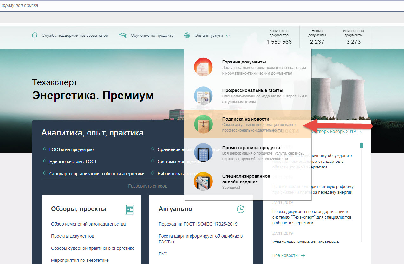The width and height of the screenshot is (404, 264).
Task: Expand the октябрь-ноябрь 2019 period dropdown
Action: [361, 132]
